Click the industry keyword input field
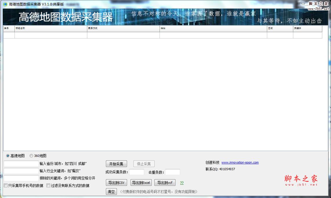 click(21, 171)
